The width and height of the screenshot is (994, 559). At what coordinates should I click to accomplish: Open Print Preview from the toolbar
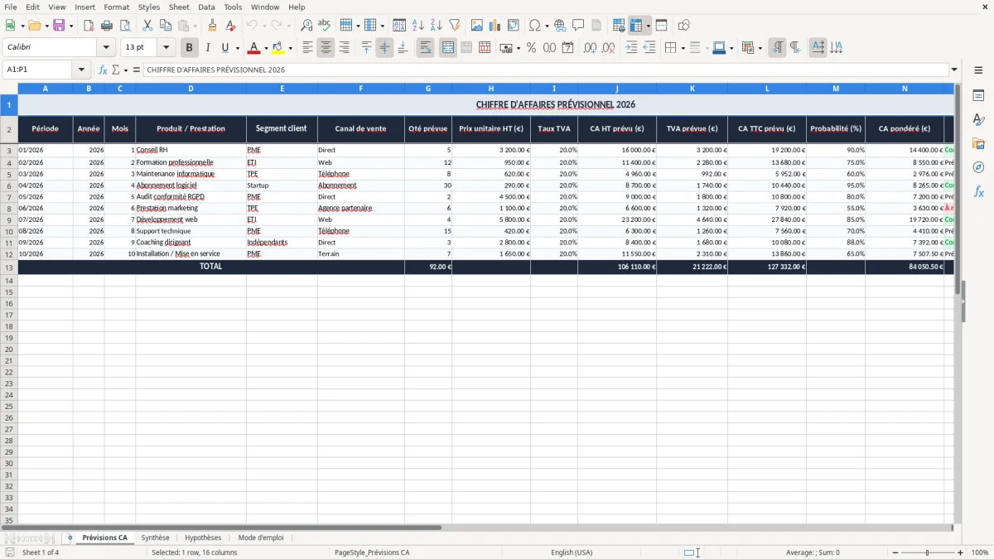point(125,26)
